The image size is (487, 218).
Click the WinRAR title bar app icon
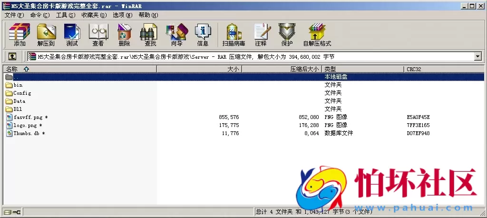coord(6,6)
